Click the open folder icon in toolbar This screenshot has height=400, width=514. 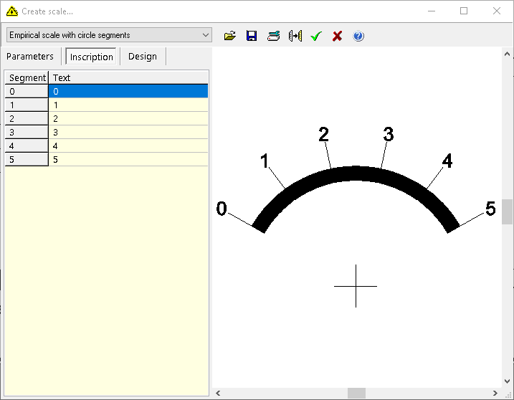click(x=230, y=36)
